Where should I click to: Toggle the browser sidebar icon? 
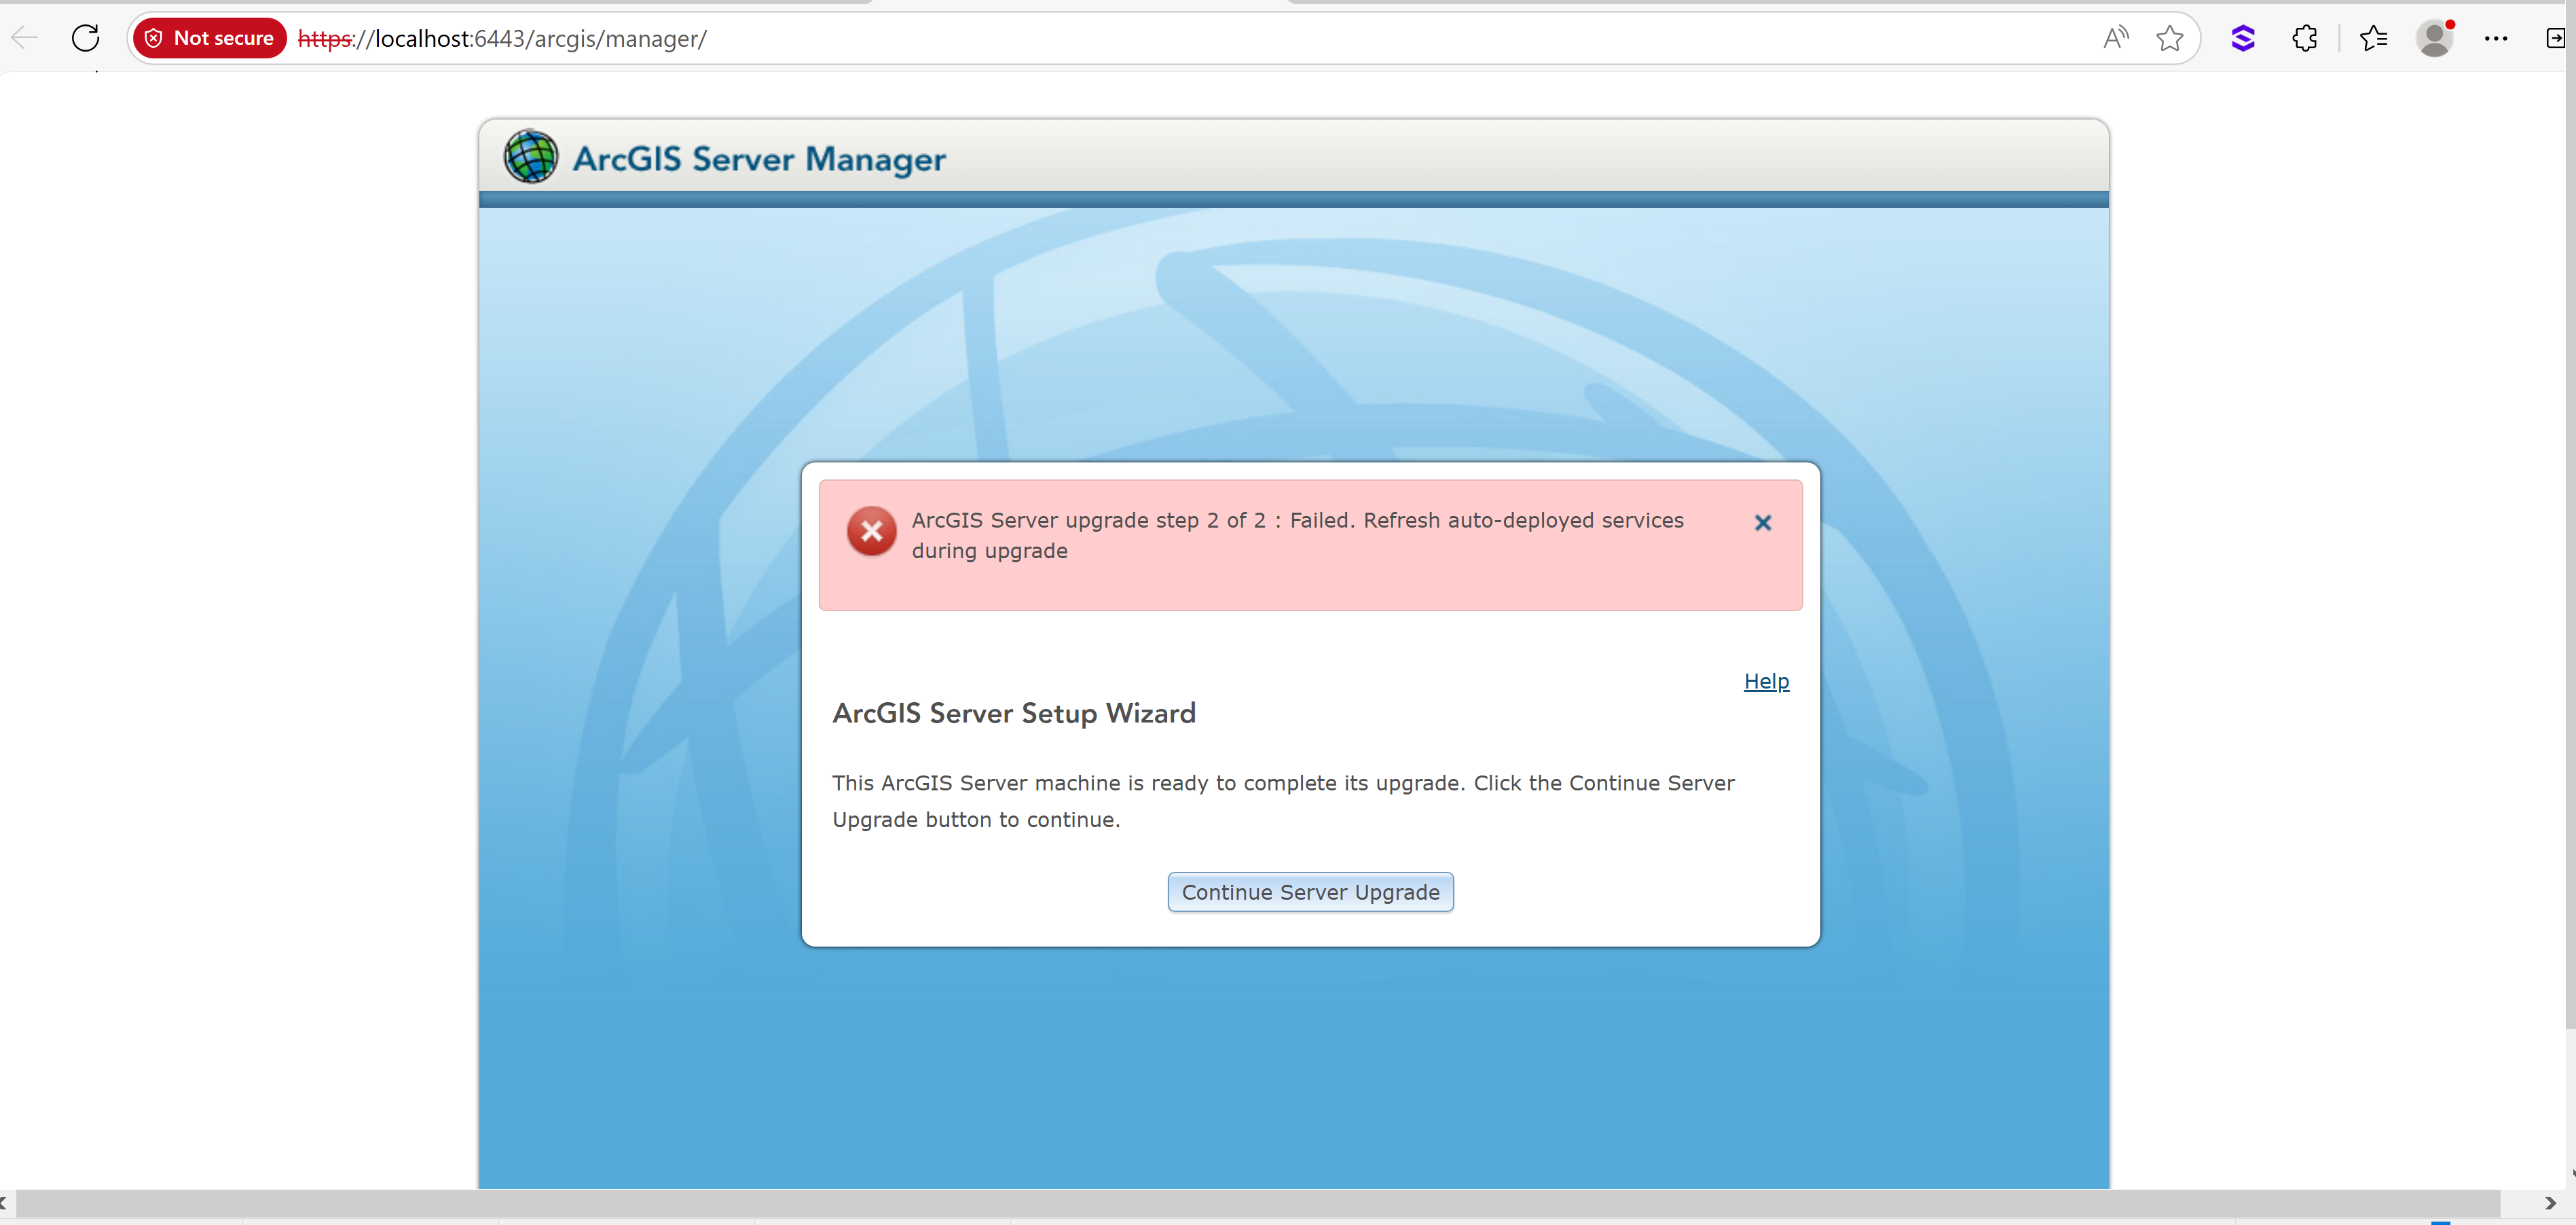pyautogui.click(x=2556, y=38)
